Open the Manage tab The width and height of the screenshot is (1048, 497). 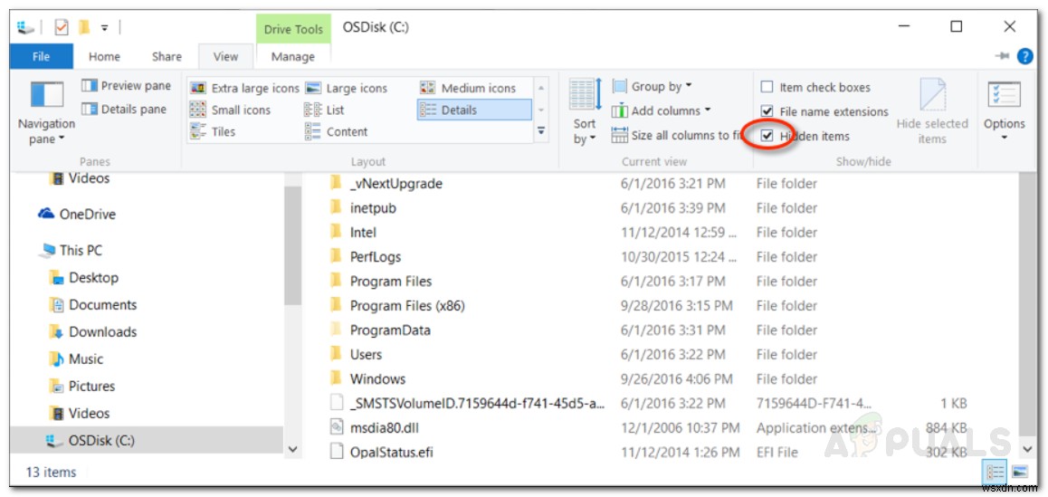click(292, 57)
